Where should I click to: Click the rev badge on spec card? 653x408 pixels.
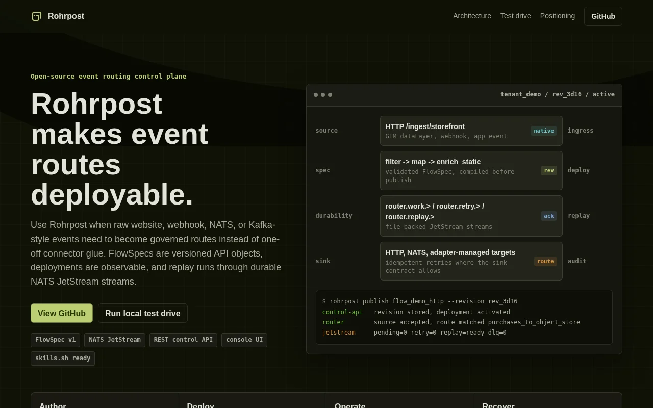tap(549, 170)
